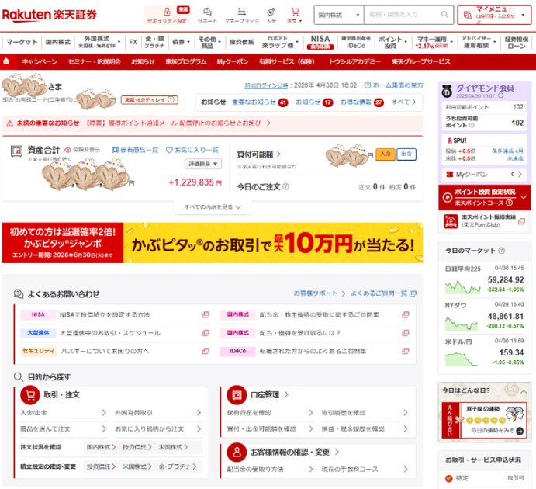Open 入金/出金 under 取引・注文
The height and width of the screenshot is (489, 536).
click(x=64, y=412)
